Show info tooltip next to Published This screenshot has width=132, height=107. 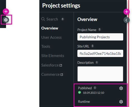click(x=95, y=87)
